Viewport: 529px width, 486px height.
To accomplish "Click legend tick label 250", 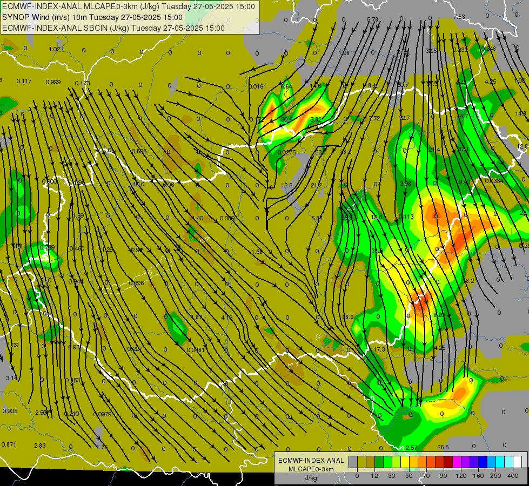I will [495, 476].
